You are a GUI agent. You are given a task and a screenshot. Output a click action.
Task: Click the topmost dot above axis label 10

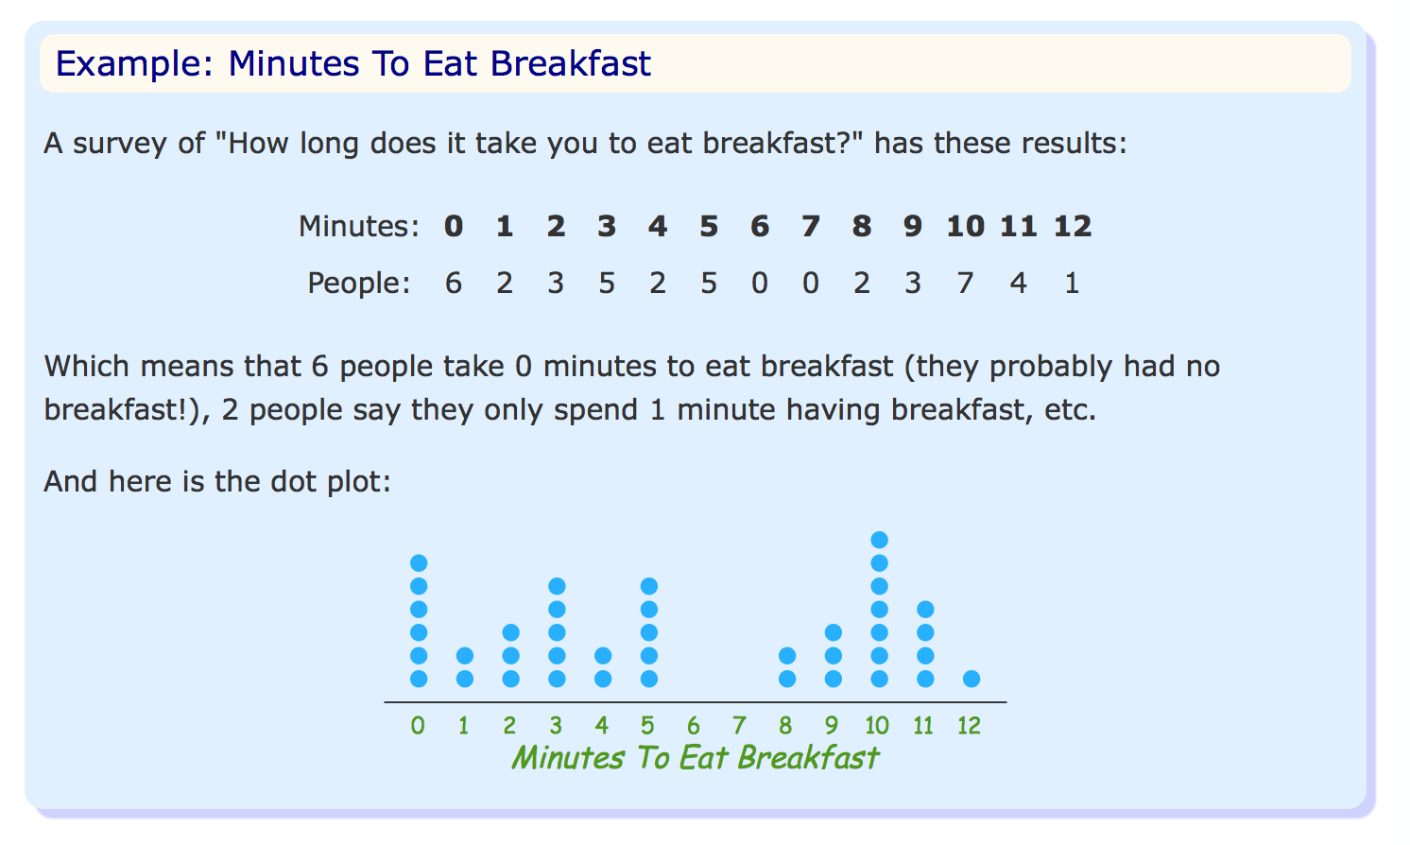coord(879,541)
